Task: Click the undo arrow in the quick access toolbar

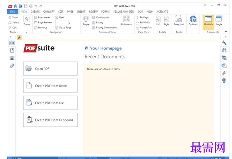Action: click(36, 6)
